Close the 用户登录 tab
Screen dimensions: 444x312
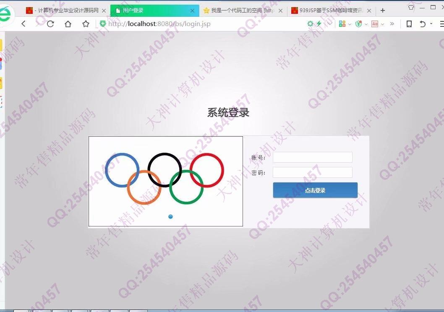(x=192, y=11)
